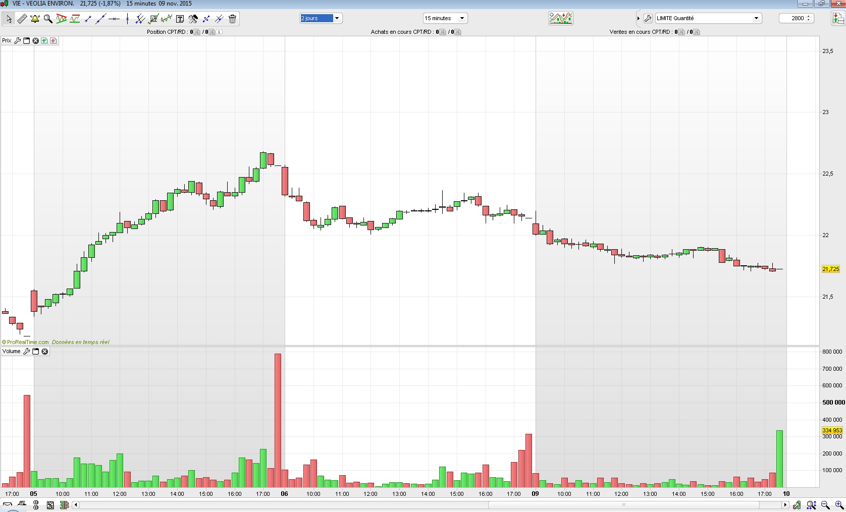
Task: Click the yellow 334 953 volume label
Action: tap(832, 430)
